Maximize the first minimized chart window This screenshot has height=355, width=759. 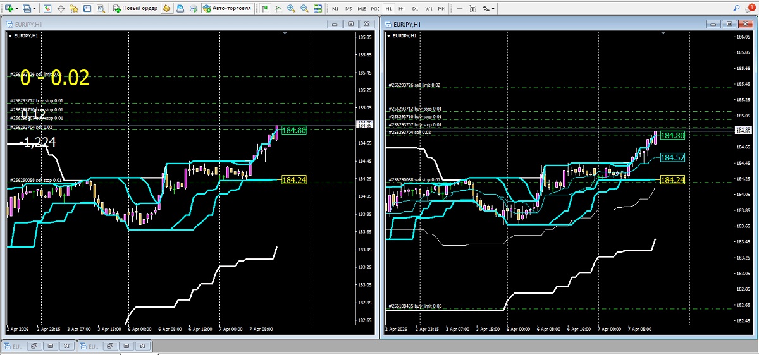[x=51, y=346]
